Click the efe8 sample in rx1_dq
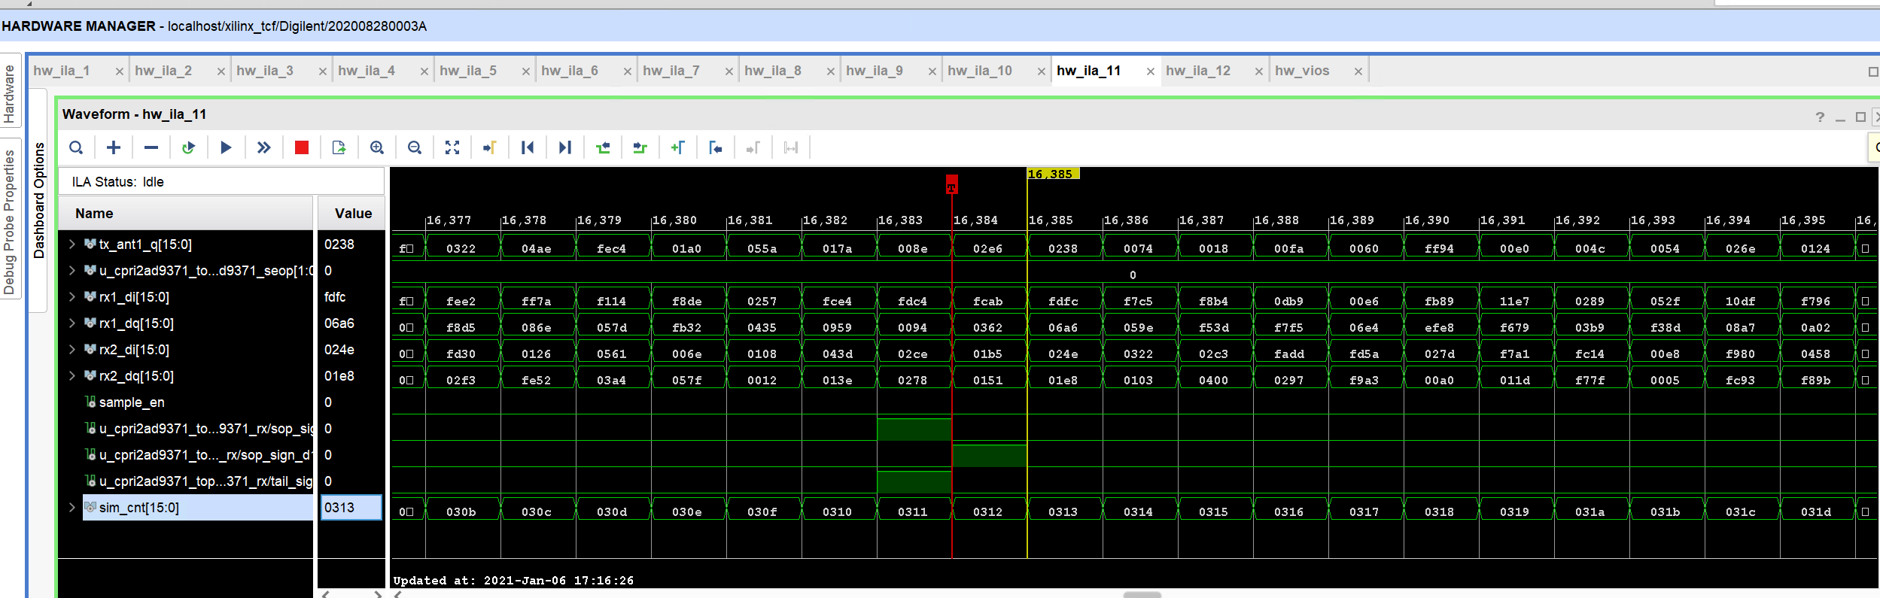Screen dimensions: 1880x598 (x=1440, y=327)
